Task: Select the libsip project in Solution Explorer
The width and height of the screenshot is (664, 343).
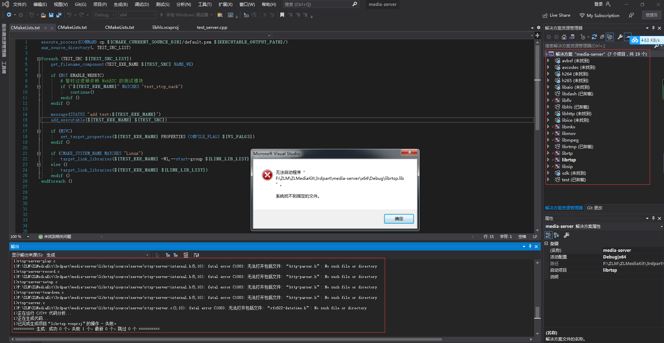Action: tap(567, 167)
